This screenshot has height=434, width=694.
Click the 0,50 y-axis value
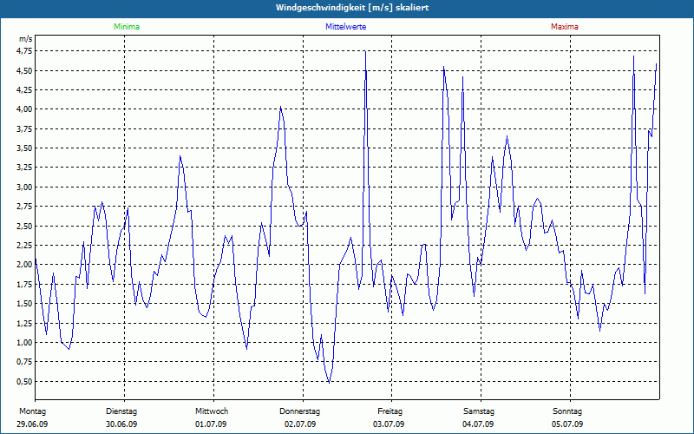tap(25, 381)
